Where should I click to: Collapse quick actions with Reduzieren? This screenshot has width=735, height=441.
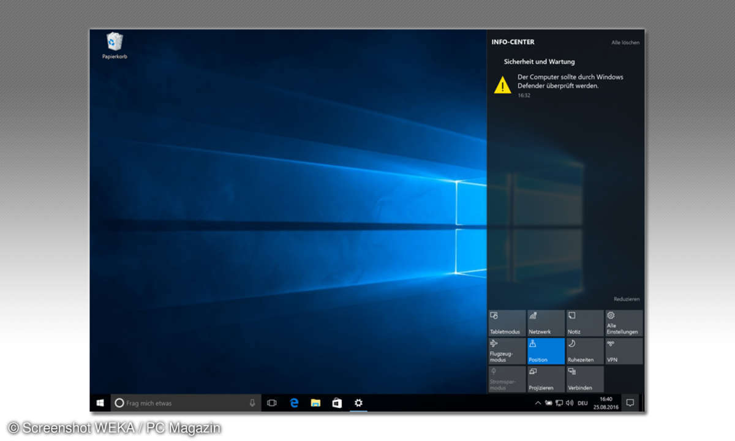pos(626,299)
